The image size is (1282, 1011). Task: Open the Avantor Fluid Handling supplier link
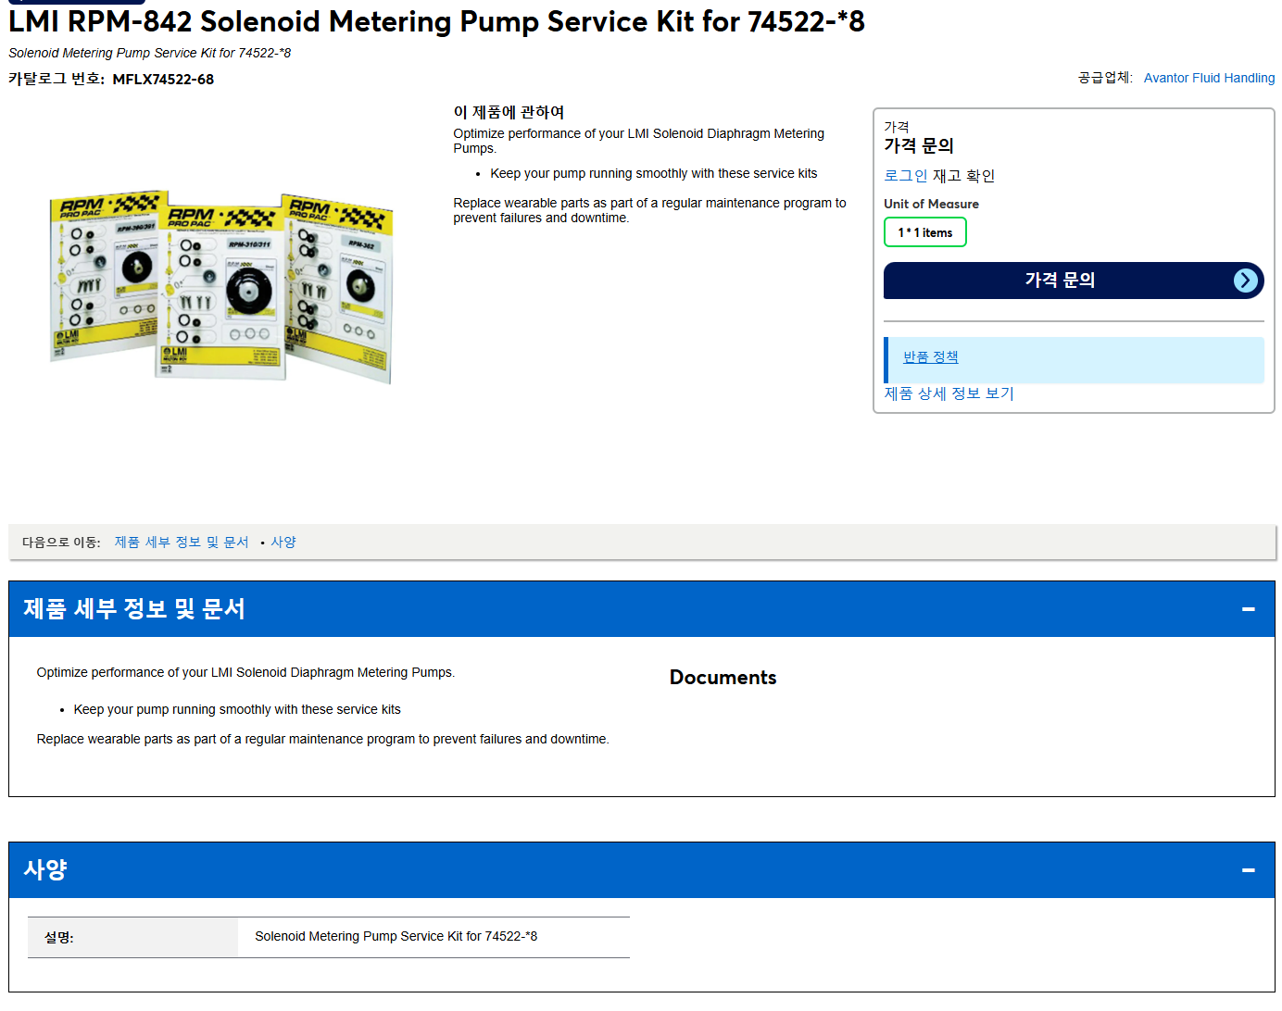click(1209, 78)
